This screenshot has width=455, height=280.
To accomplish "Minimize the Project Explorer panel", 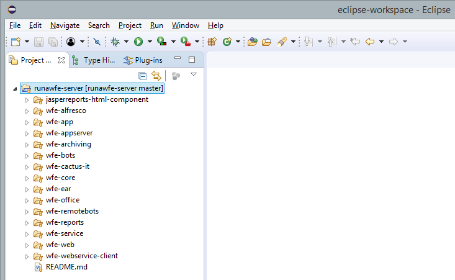I will pos(178,58).
